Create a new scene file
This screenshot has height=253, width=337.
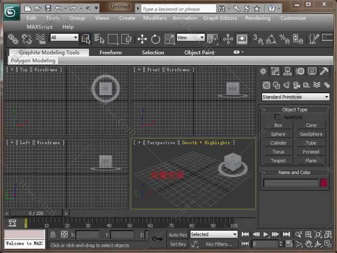(x=27, y=9)
